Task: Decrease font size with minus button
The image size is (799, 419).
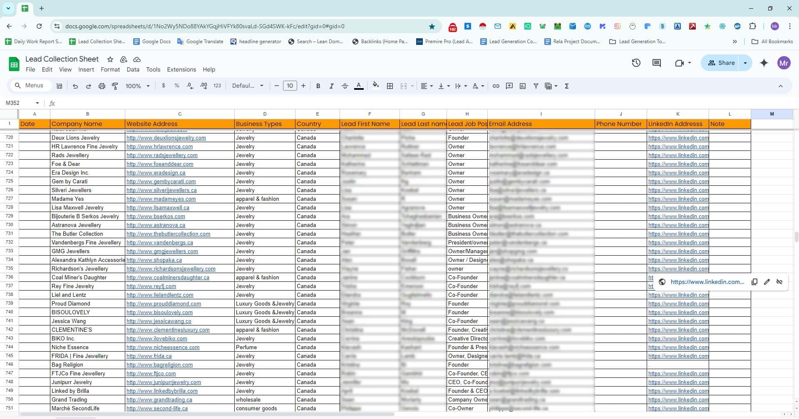Action: (277, 86)
